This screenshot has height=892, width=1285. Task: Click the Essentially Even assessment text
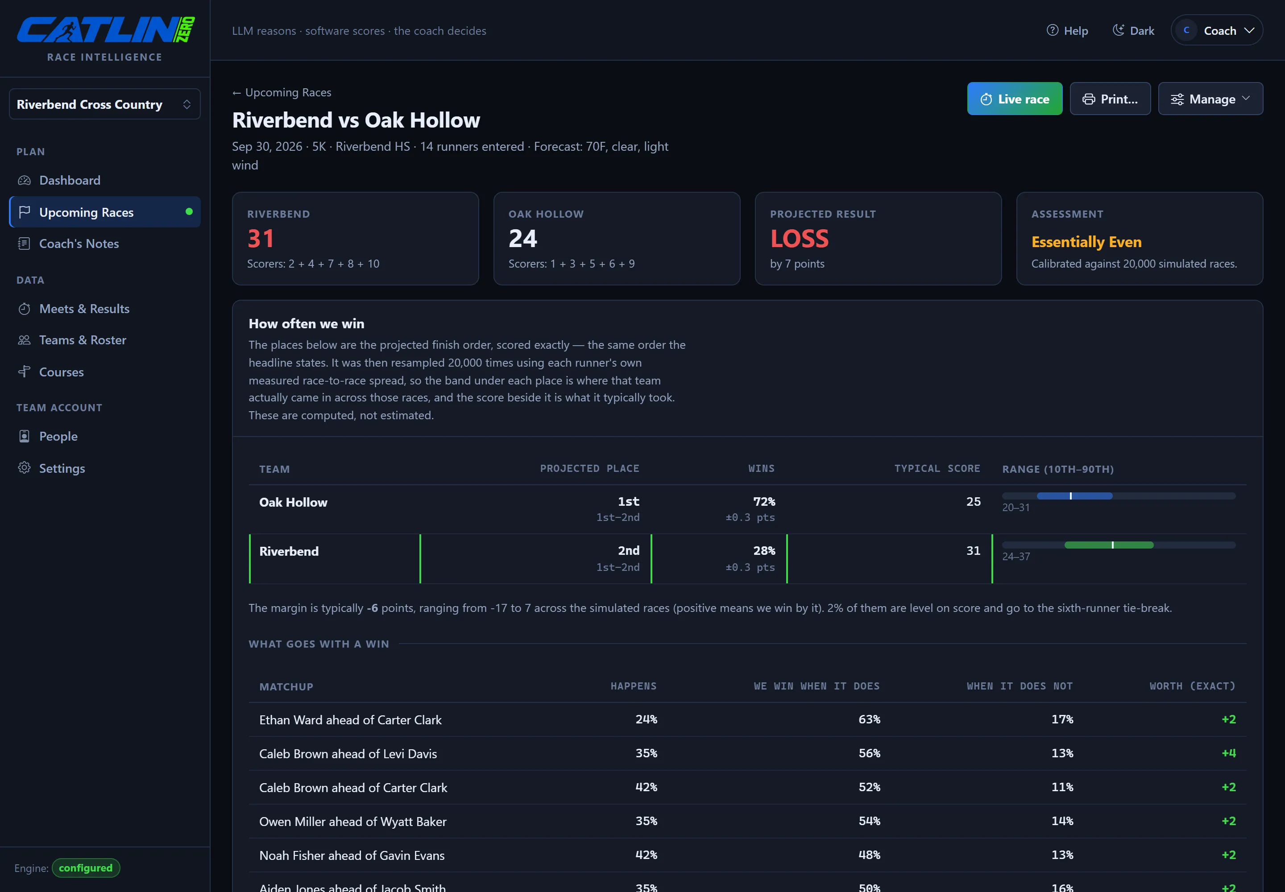click(1086, 242)
